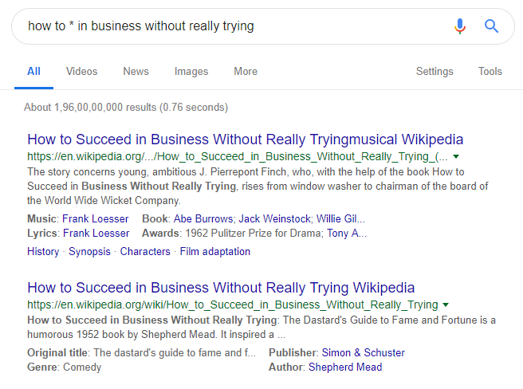The image size is (523, 389).
Task: Open the Film adaptation sitelink
Action: [x=214, y=251]
